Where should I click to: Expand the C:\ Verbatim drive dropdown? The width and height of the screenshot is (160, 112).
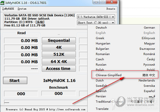[x=96, y=17]
